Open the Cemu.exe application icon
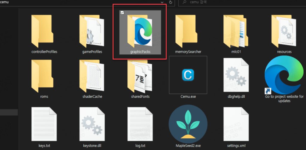This screenshot has width=306, height=150. (x=188, y=75)
